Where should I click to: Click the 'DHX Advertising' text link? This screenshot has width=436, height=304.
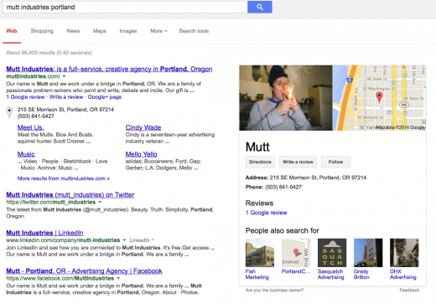coord(403,274)
